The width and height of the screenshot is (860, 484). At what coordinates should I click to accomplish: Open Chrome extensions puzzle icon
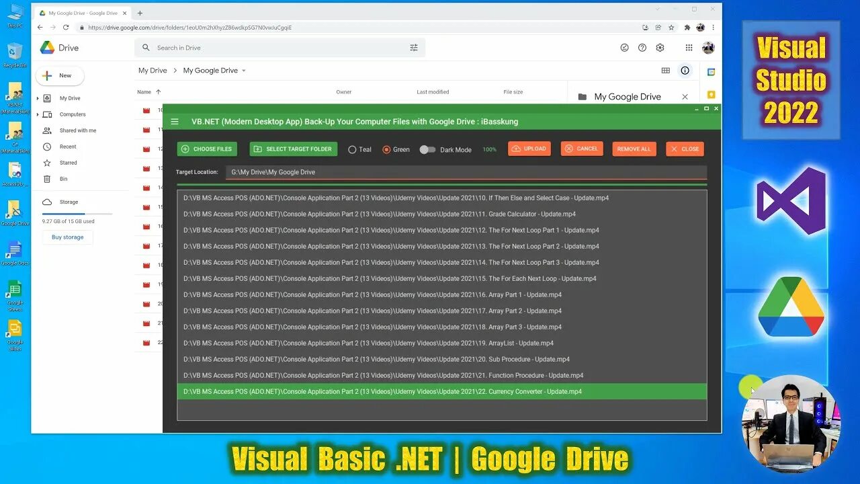click(x=687, y=28)
